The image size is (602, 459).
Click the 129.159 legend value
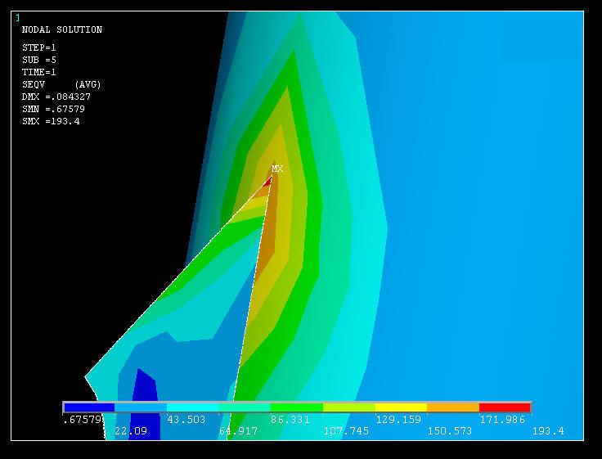coord(398,420)
